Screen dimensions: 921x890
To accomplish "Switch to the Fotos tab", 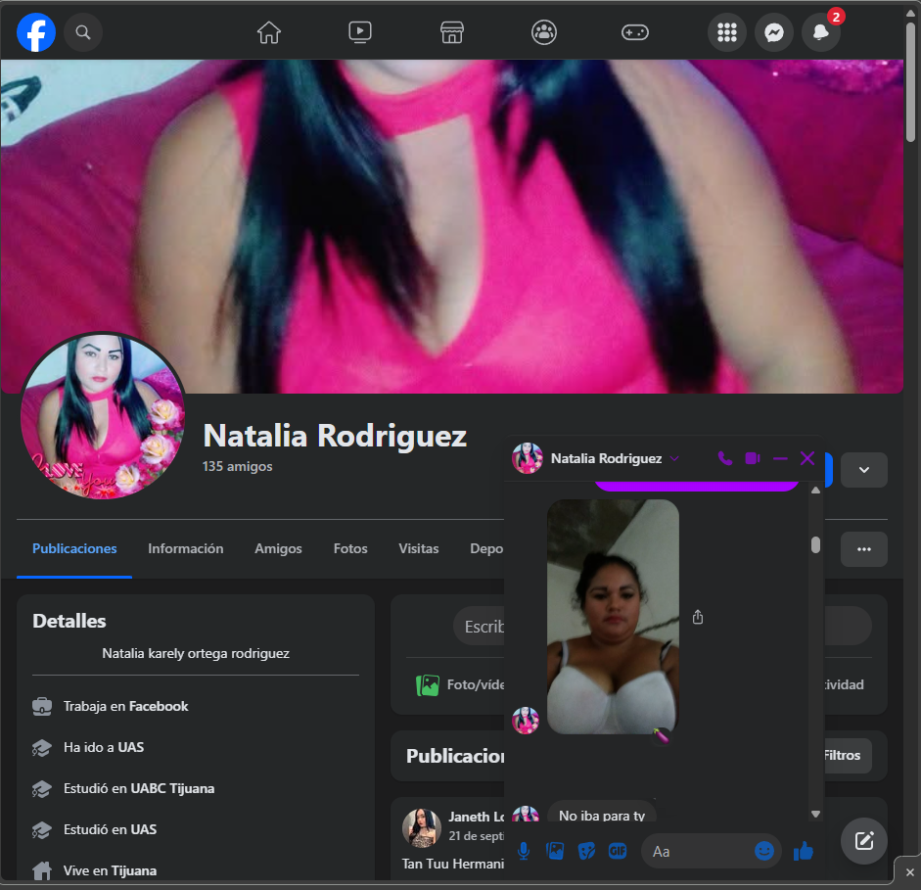I will pos(349,548).
